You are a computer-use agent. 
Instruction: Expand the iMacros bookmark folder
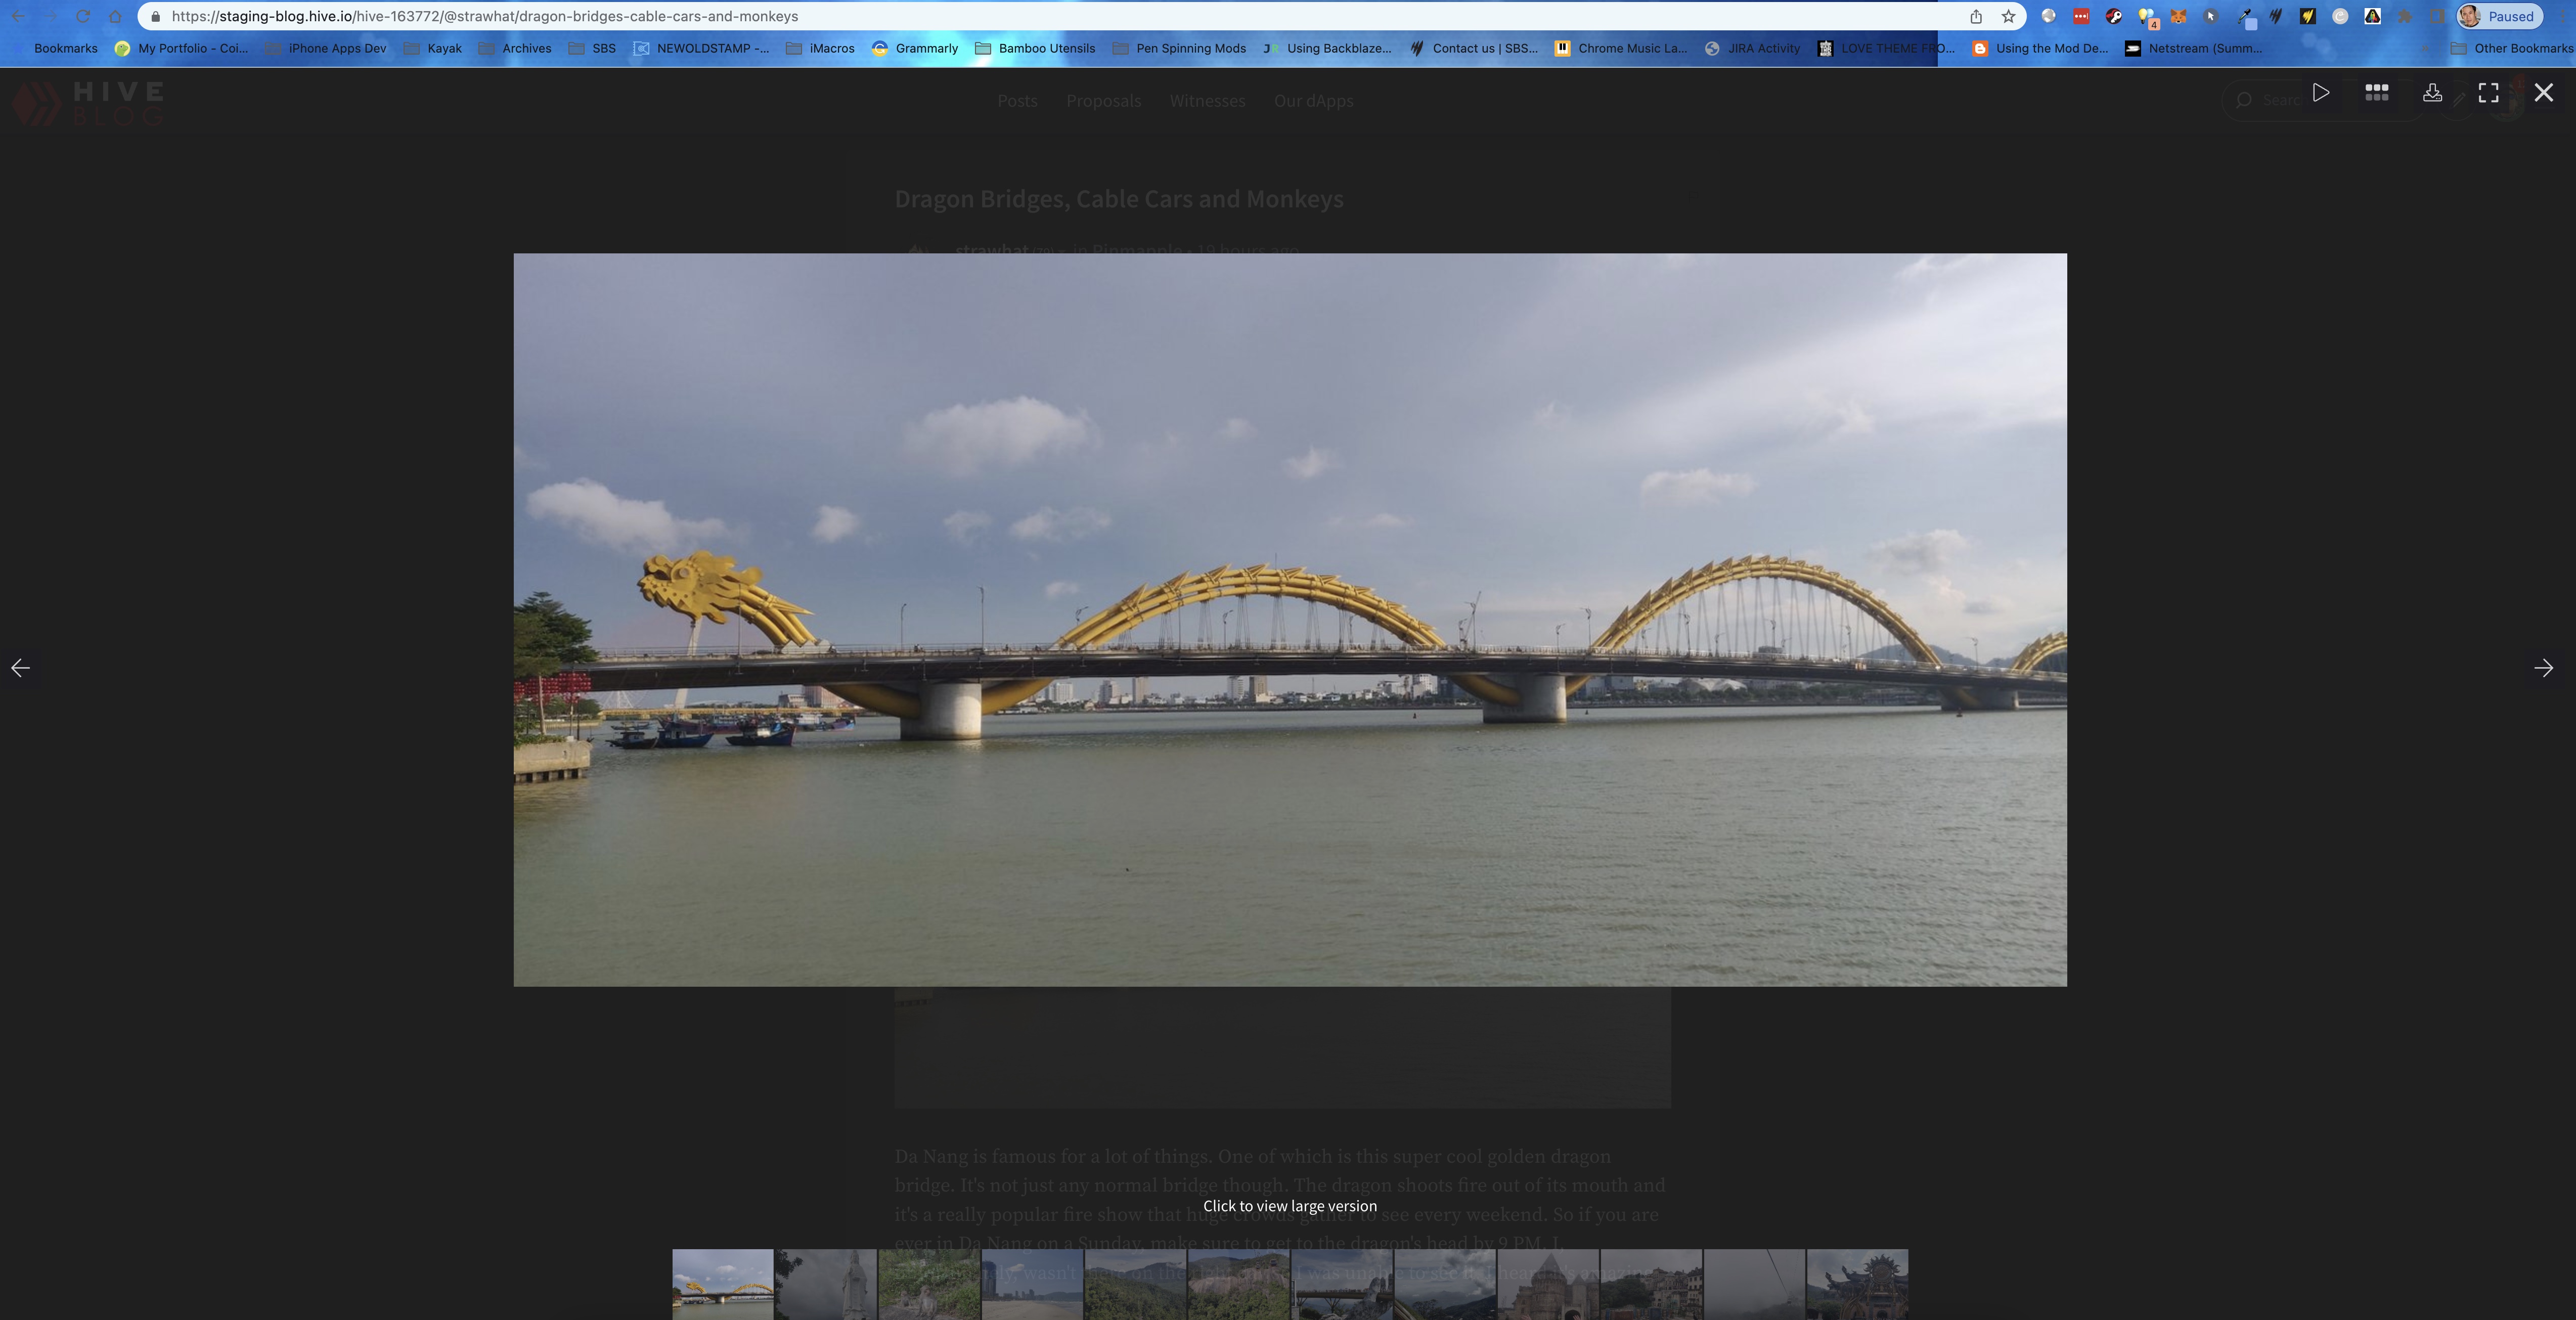pyautogui.click(x=820, y=48)
